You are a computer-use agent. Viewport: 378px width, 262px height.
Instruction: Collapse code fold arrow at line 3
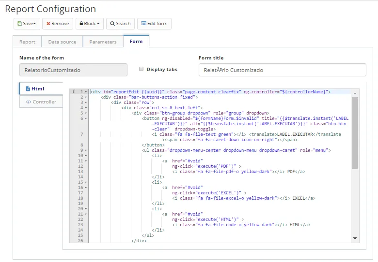tap(86, 102)
